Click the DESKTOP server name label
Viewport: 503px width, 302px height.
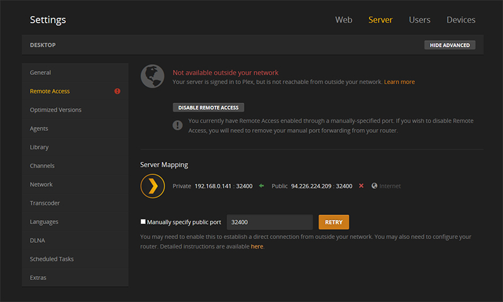point(43,45)
